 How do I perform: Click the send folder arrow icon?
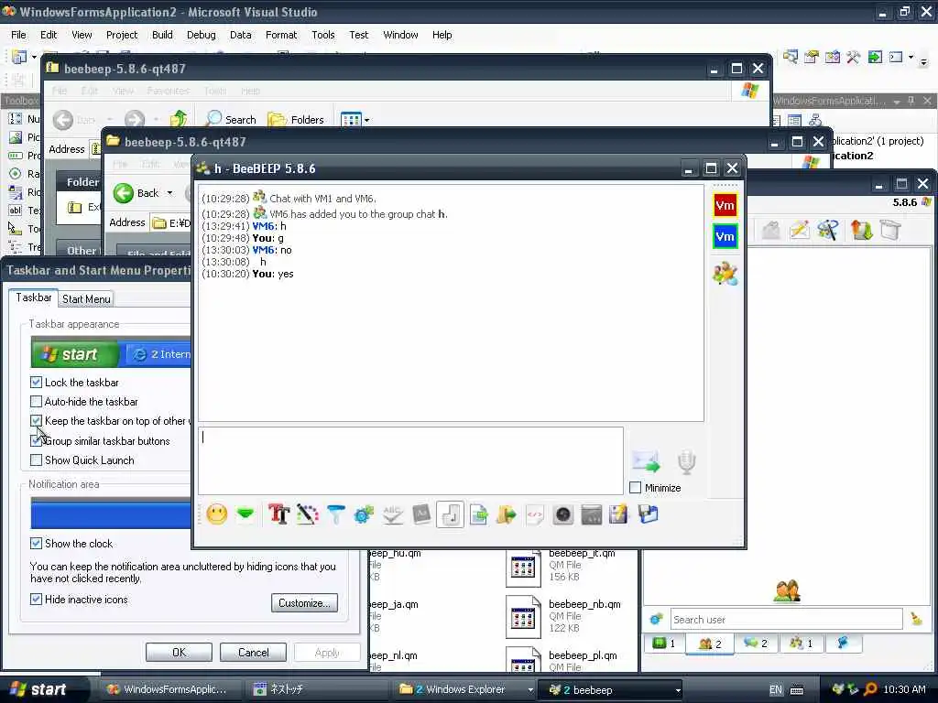[x=506, y=514]
